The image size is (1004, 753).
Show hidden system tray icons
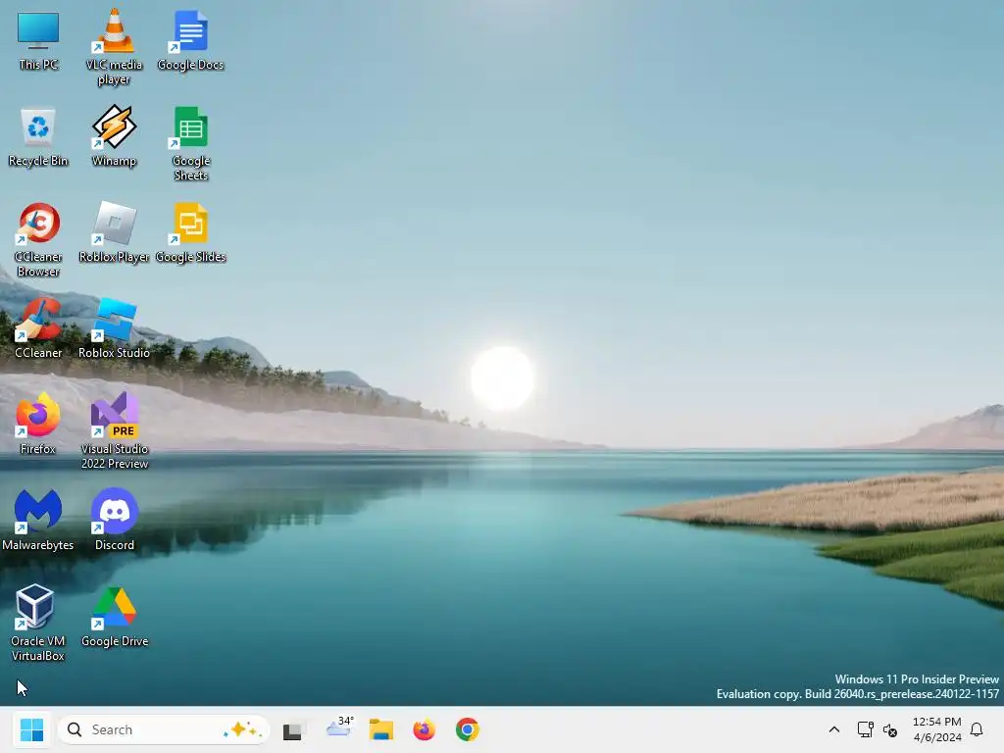coord(833,729)
